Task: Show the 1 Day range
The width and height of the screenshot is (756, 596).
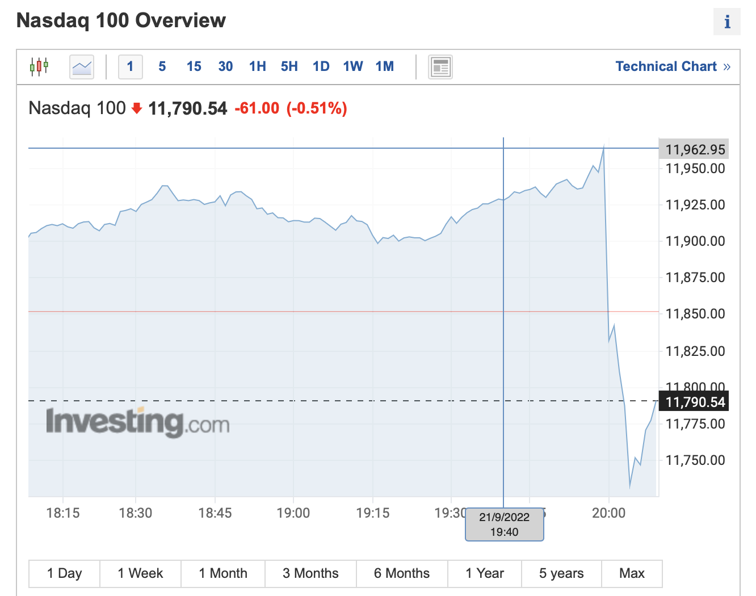Action: (64, 573)
